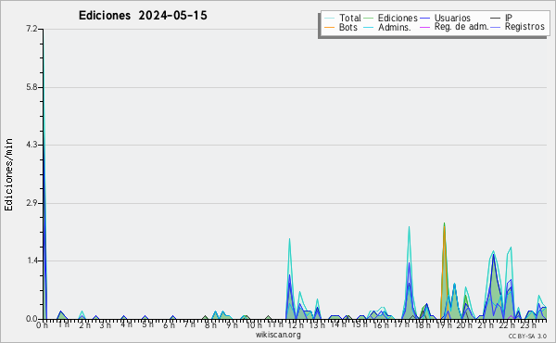Screen dimensions: 556x343
Task: Click the 'Ediciones 2024-05-15' chart title
Action: point(143,16)
